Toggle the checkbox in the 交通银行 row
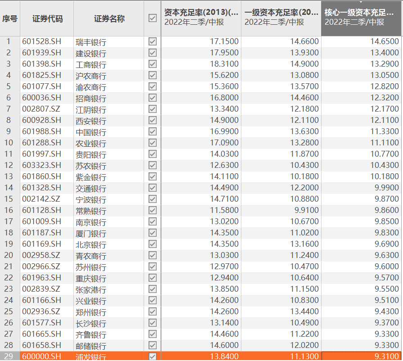The width and height of the screenshot is (403, 361). point(152,188)
